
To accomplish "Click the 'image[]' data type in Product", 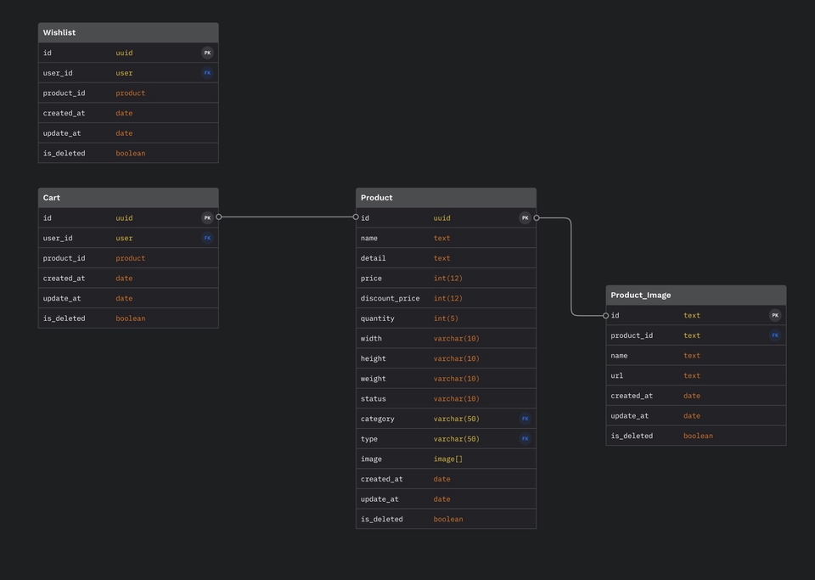I will [448, 459].
